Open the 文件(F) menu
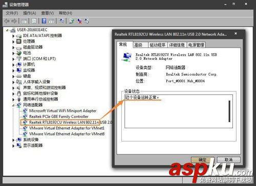 [12, 13]
